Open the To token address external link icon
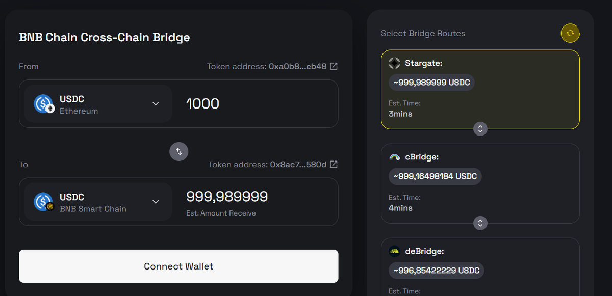 pos(334,164)
